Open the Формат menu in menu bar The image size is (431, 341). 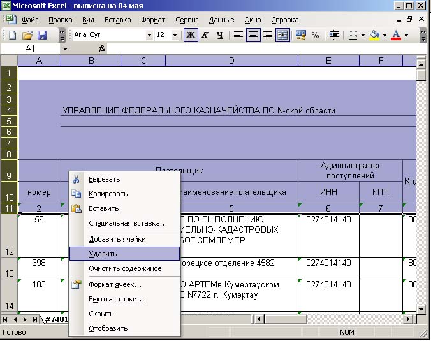(x=152, y=20)
